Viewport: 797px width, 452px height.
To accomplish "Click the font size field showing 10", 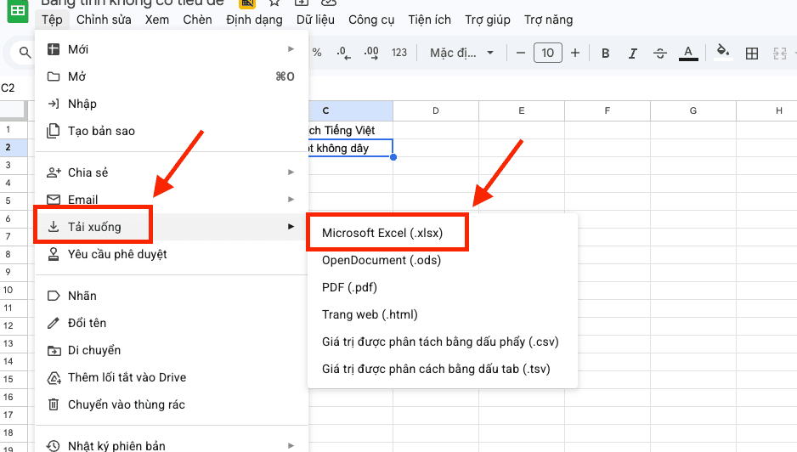I will 547,53.
